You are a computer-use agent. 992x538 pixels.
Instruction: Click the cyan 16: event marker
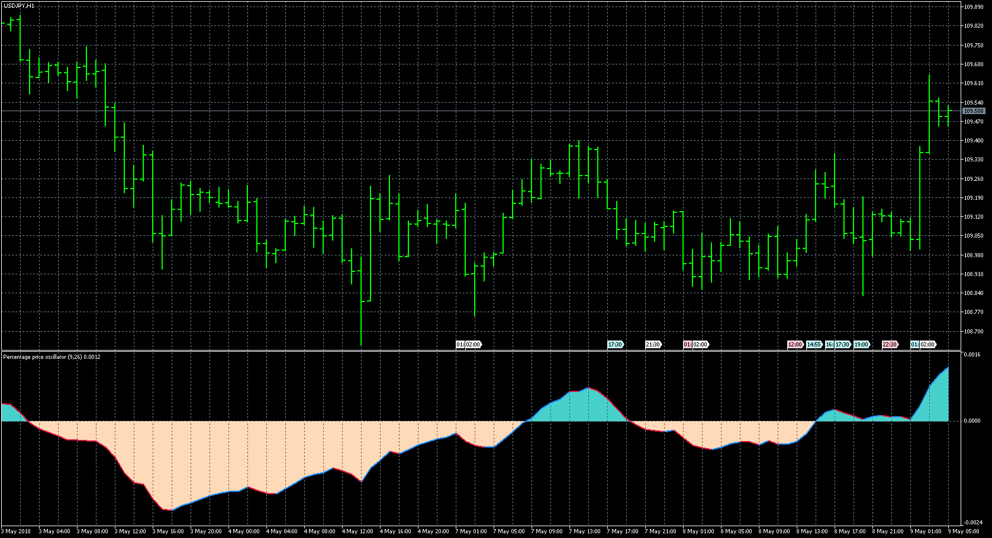[829, 345]
